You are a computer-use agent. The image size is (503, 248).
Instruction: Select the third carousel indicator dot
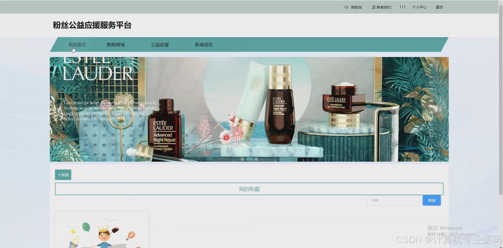coord(256,159)
